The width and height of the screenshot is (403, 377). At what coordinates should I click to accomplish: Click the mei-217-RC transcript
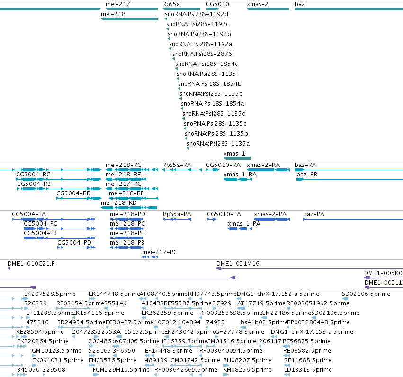[x=132, y=189]
